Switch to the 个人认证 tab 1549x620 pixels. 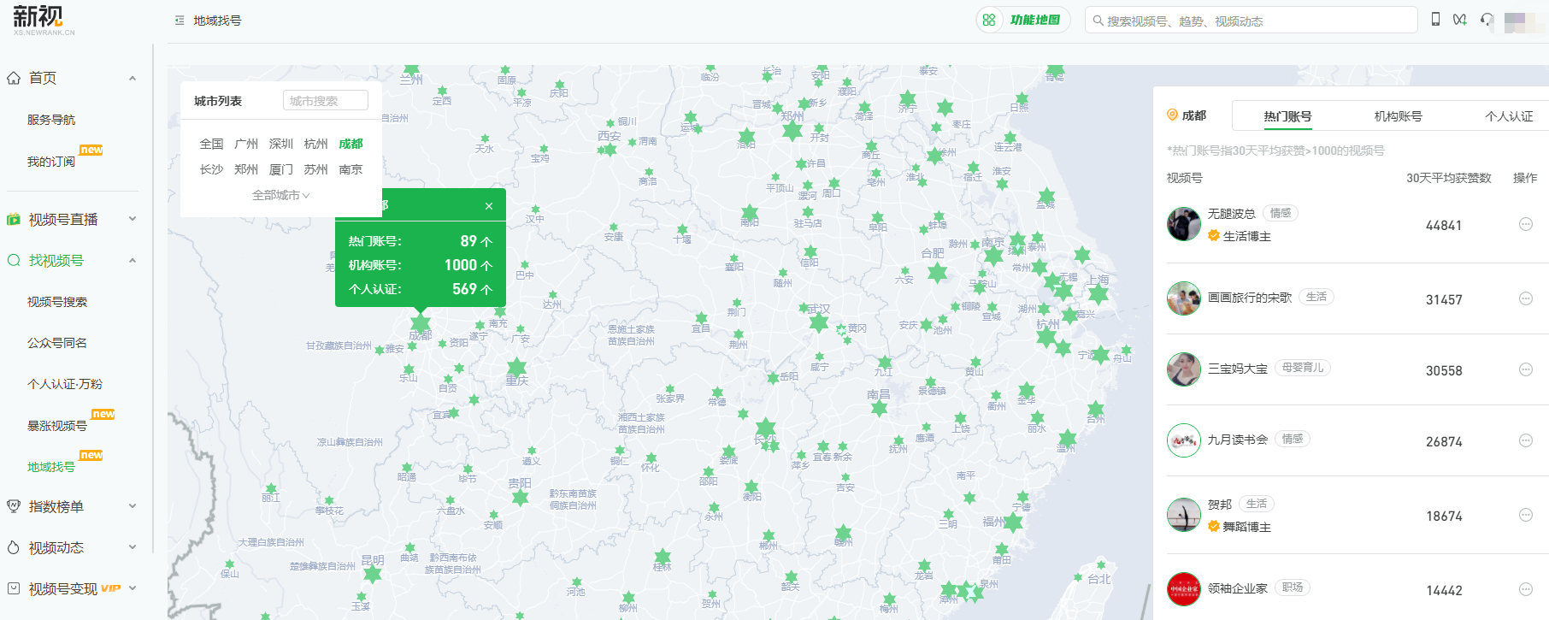[1509, 116]
